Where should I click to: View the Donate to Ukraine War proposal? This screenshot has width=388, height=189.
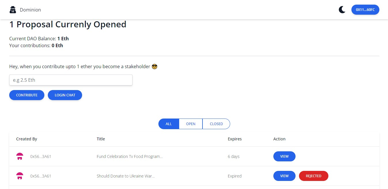(x=284, y=176)
